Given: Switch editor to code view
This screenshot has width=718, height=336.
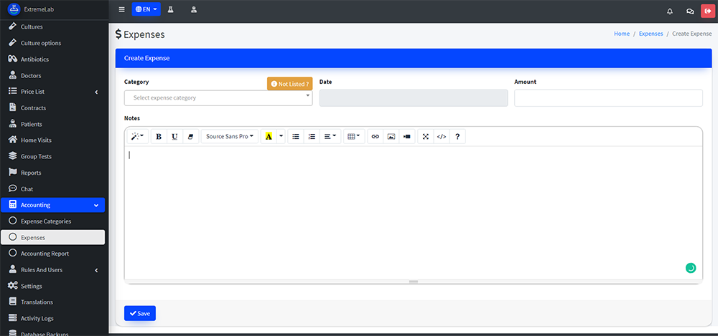Looking at the screenshot, I should tap(442, 136).
